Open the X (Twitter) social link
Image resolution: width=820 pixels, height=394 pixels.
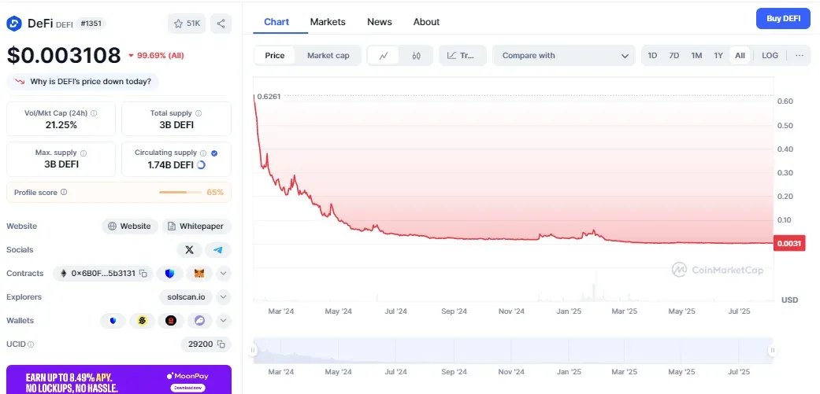pyautogui.click(x=189, y=250)
